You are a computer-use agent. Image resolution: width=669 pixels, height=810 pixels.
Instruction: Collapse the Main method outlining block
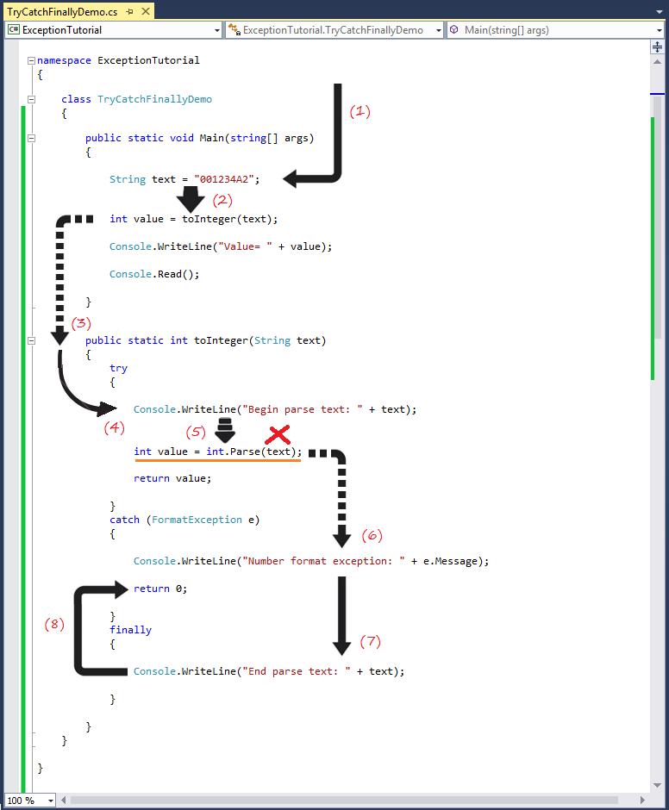(32, 138)
